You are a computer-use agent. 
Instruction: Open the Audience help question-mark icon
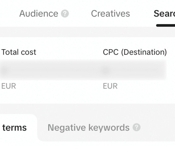[65, 14]
